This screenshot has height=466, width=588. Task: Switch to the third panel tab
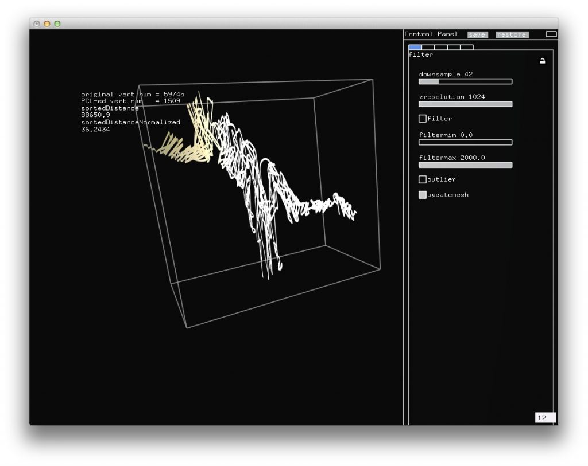(441, 48)
